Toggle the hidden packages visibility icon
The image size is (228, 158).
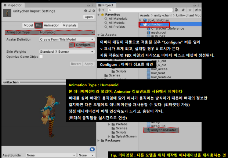point(198,10)
